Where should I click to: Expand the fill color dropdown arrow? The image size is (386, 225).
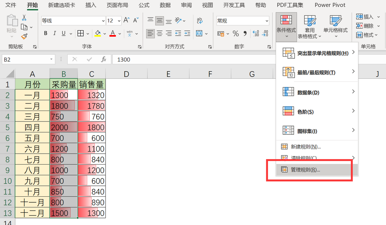click(105, 33)
